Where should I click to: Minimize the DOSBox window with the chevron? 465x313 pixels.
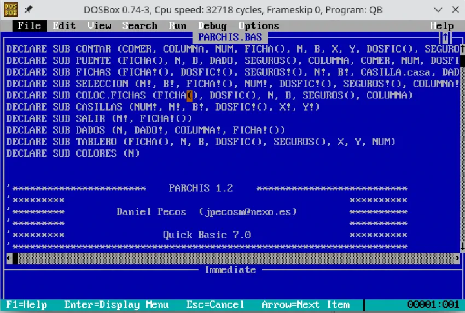(x=438, y=10)
